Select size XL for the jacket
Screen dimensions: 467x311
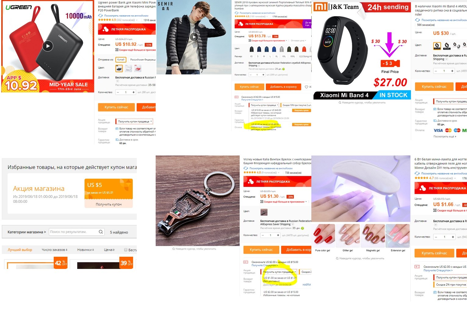point(277,56)
